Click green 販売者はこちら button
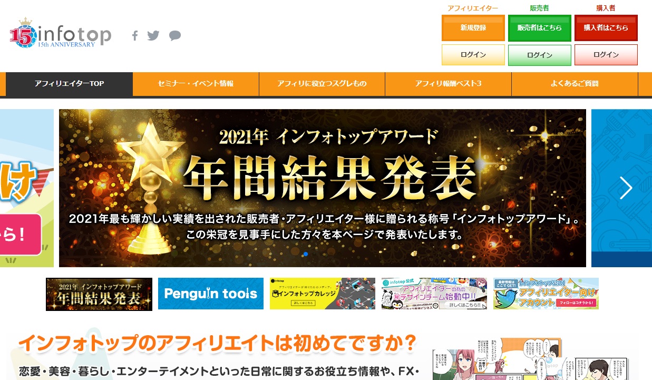The image size is (652, 380). pyautogui.click(x=540, y=28)
